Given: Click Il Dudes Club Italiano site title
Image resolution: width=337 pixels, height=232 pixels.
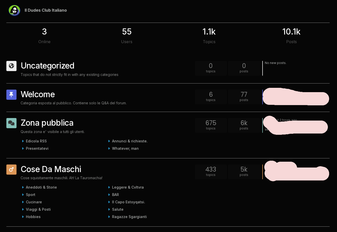Looking at the screenshot, I should coord(46,10).
